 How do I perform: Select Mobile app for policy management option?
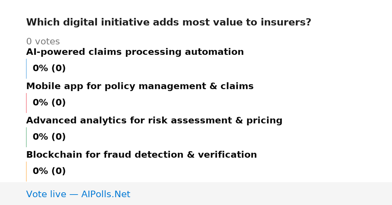coord(140,87)
